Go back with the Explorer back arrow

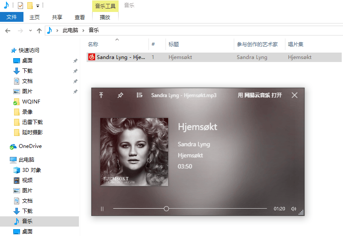click(7, 31)
